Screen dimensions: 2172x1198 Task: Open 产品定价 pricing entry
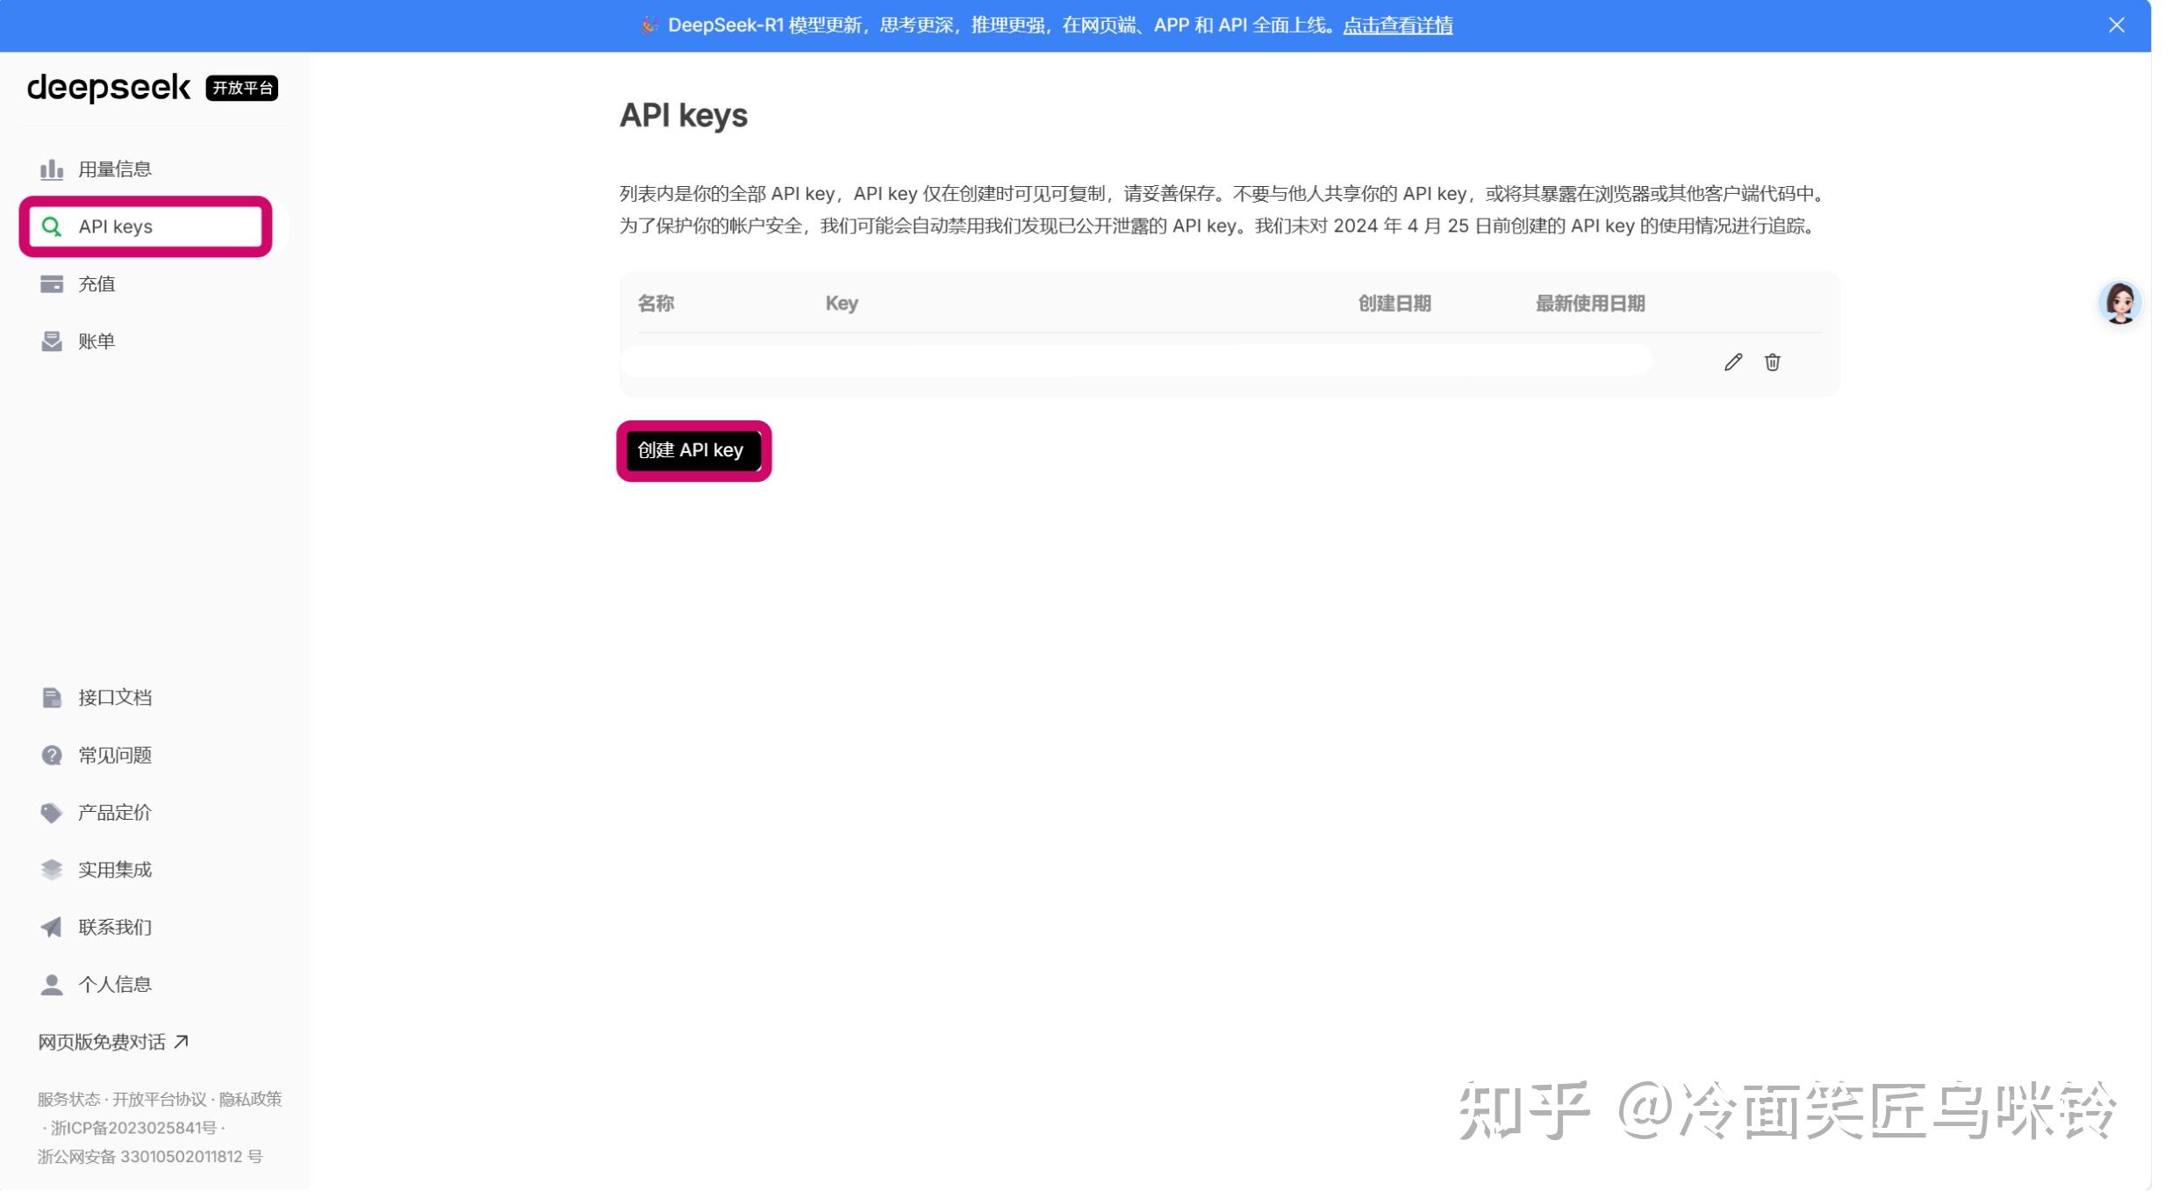click(114, 813)
